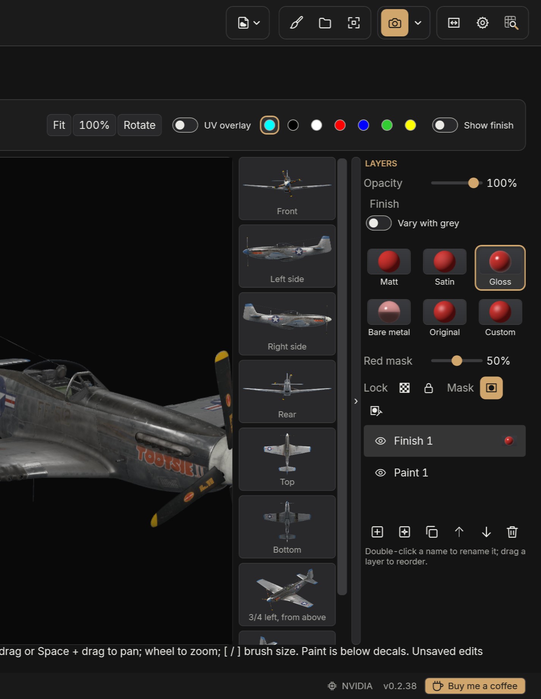Image resolution: width=541 pixels, height=699 pixels.
Task: Toggle Vary with grey switch
Action: point(378,223)
